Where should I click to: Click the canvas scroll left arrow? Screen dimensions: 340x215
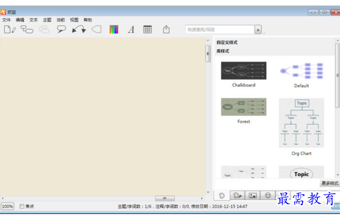tap(3, 198)
